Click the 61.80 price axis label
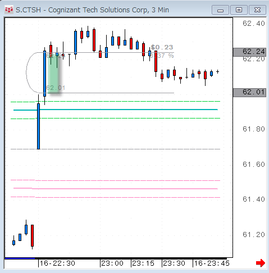The image size is (269, 273). click(254, 129)
